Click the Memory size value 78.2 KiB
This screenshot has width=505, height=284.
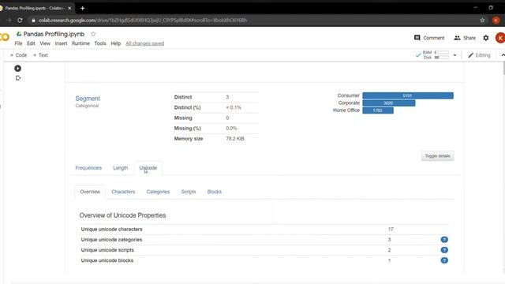pos(235,139)
